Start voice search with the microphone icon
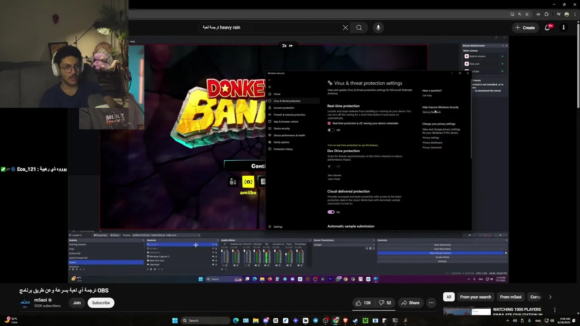Image resolution: width=580 pixels, height=326 pixels. point(378,28)
